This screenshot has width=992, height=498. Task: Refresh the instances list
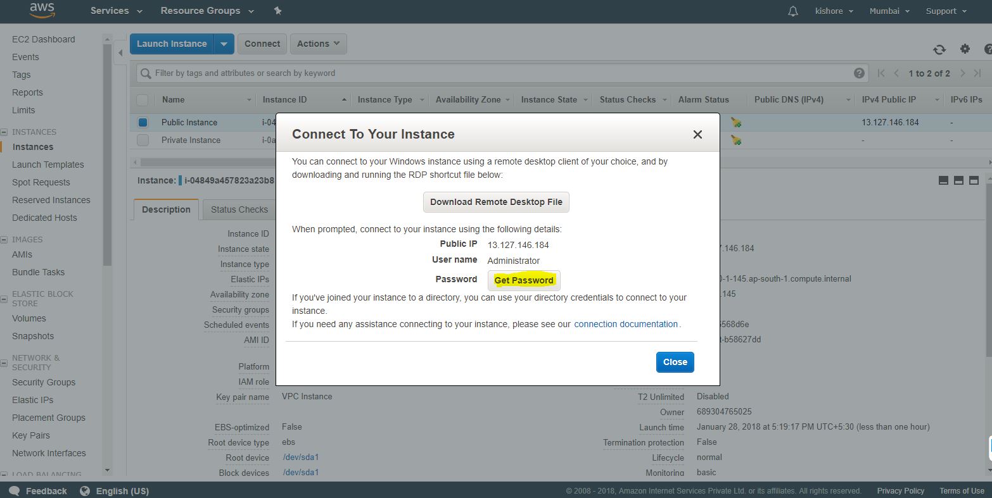(939, 50)
